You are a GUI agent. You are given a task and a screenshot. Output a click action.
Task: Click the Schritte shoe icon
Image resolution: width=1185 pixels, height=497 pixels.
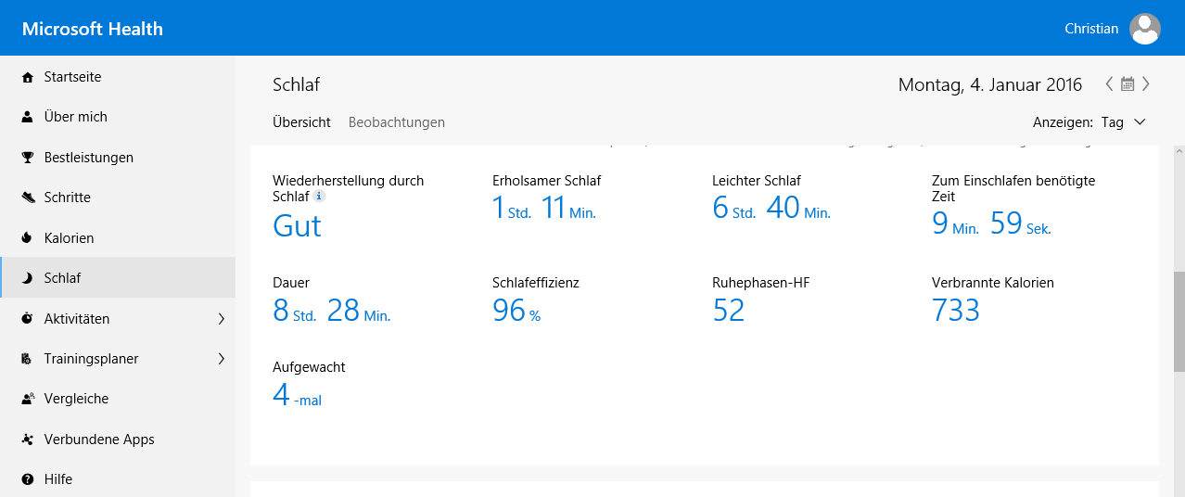[27, 198]
